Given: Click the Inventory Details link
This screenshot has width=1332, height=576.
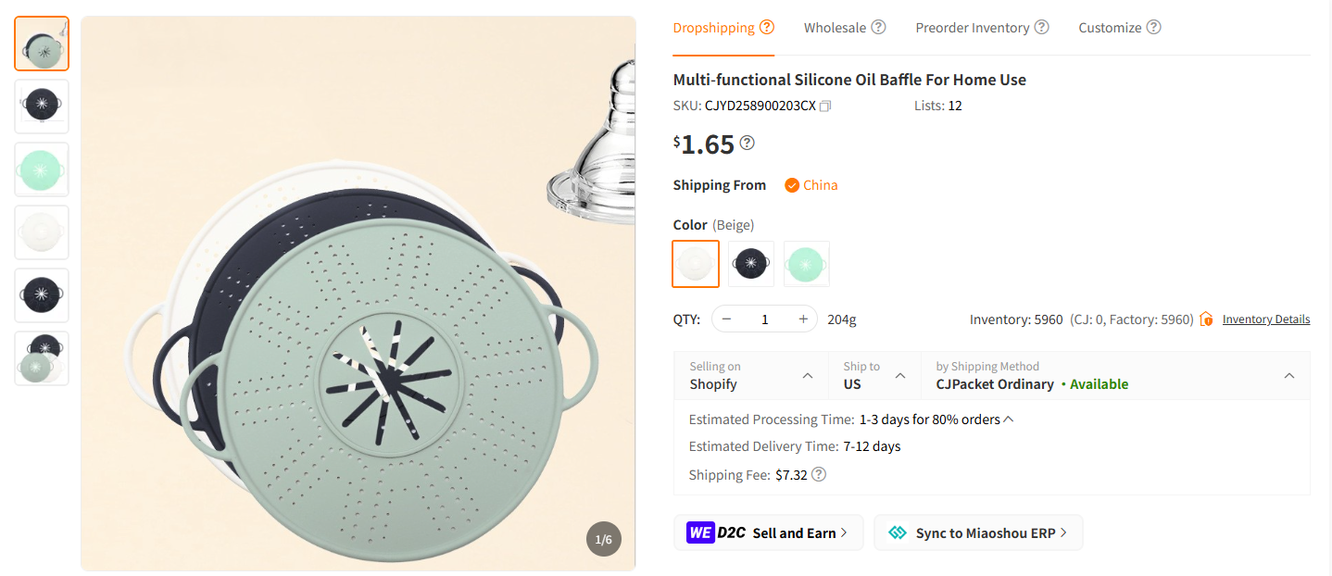Looking at the screenshot, I should click(x=1265, y=319).
